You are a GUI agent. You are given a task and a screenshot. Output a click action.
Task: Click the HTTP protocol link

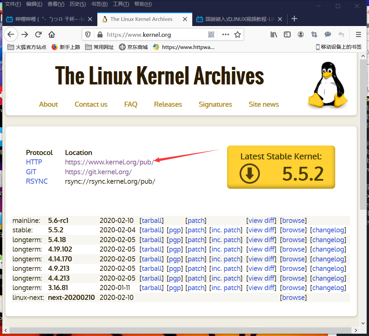pyautogui.click(x=34, y=162)
